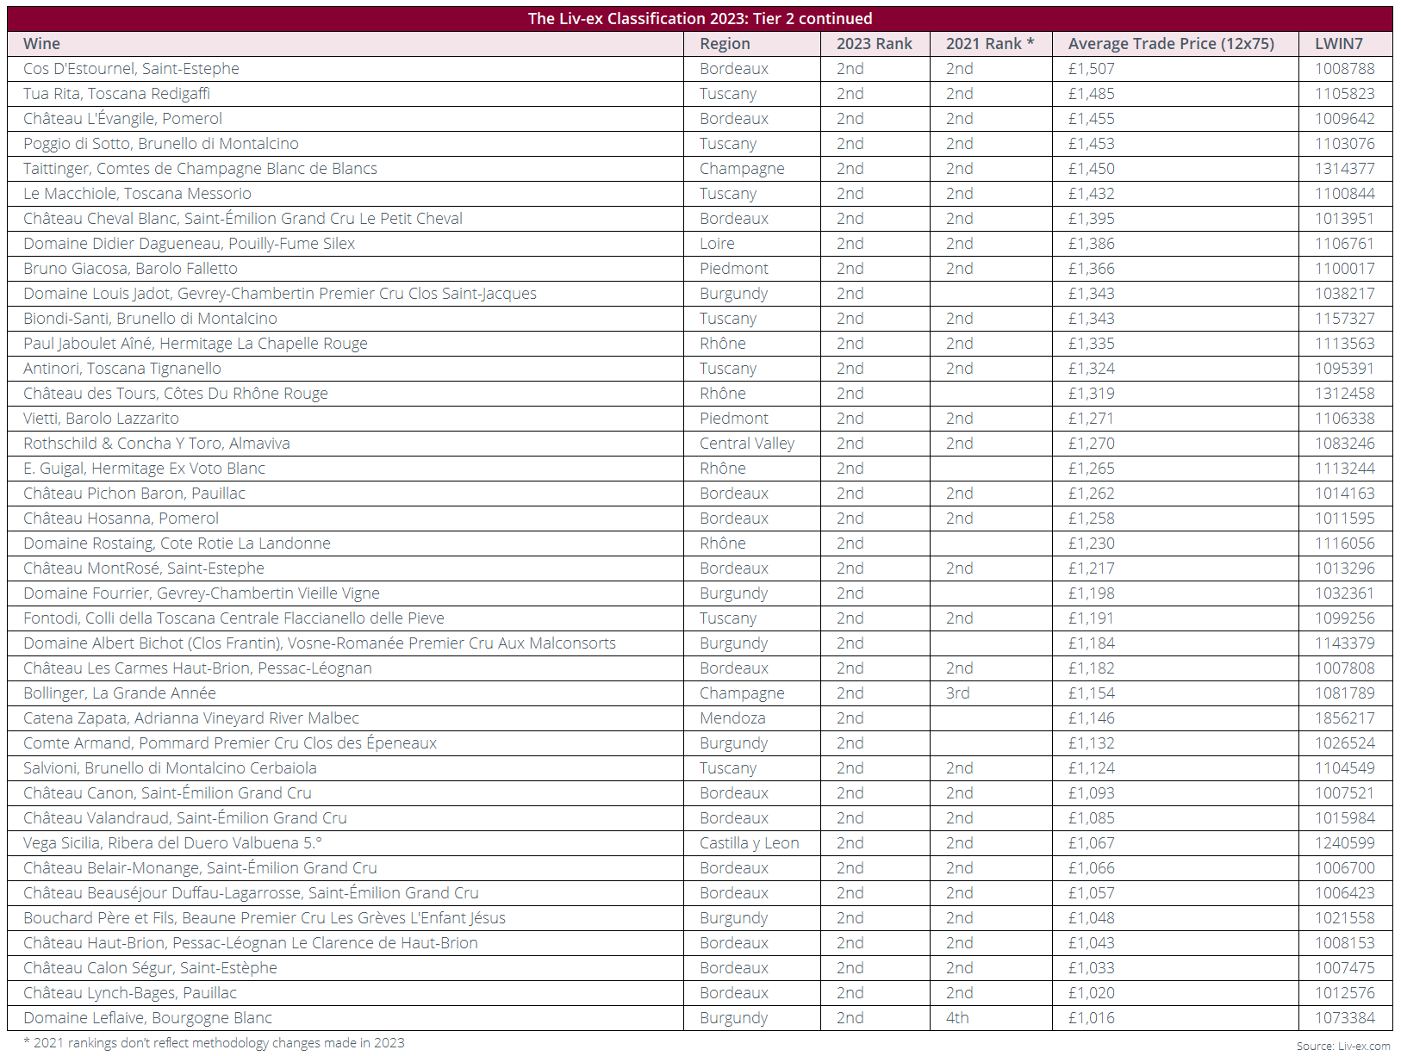Select 'Château Belair-Monange, Saint-Émilion Grand Cru'
Viewport: 1401px width, 1056px height.
click(200, 868)
